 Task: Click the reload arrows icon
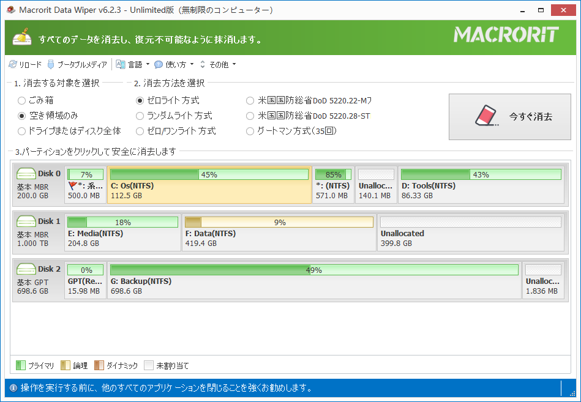coord(13,64)
